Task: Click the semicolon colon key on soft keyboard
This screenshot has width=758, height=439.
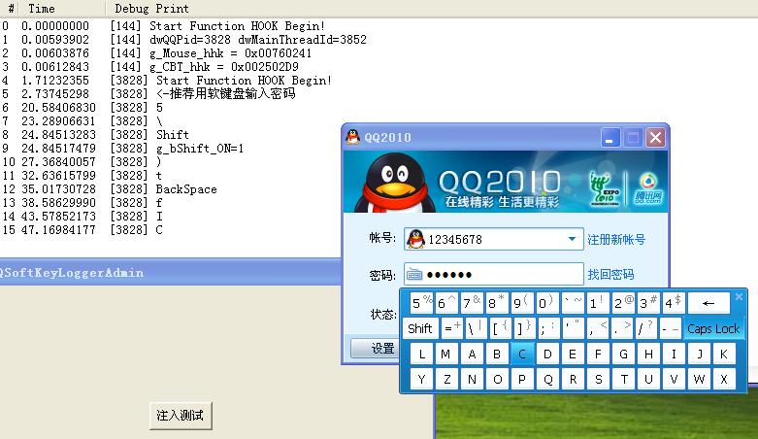Action: pos(548,328)
